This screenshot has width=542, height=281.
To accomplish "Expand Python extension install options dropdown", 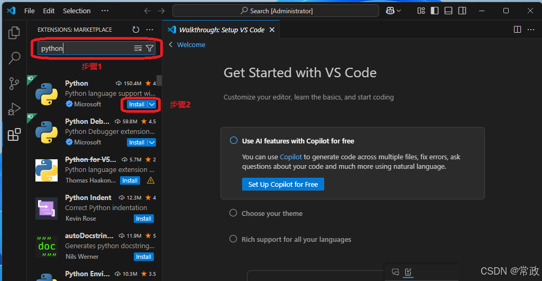I will (152, 104).
